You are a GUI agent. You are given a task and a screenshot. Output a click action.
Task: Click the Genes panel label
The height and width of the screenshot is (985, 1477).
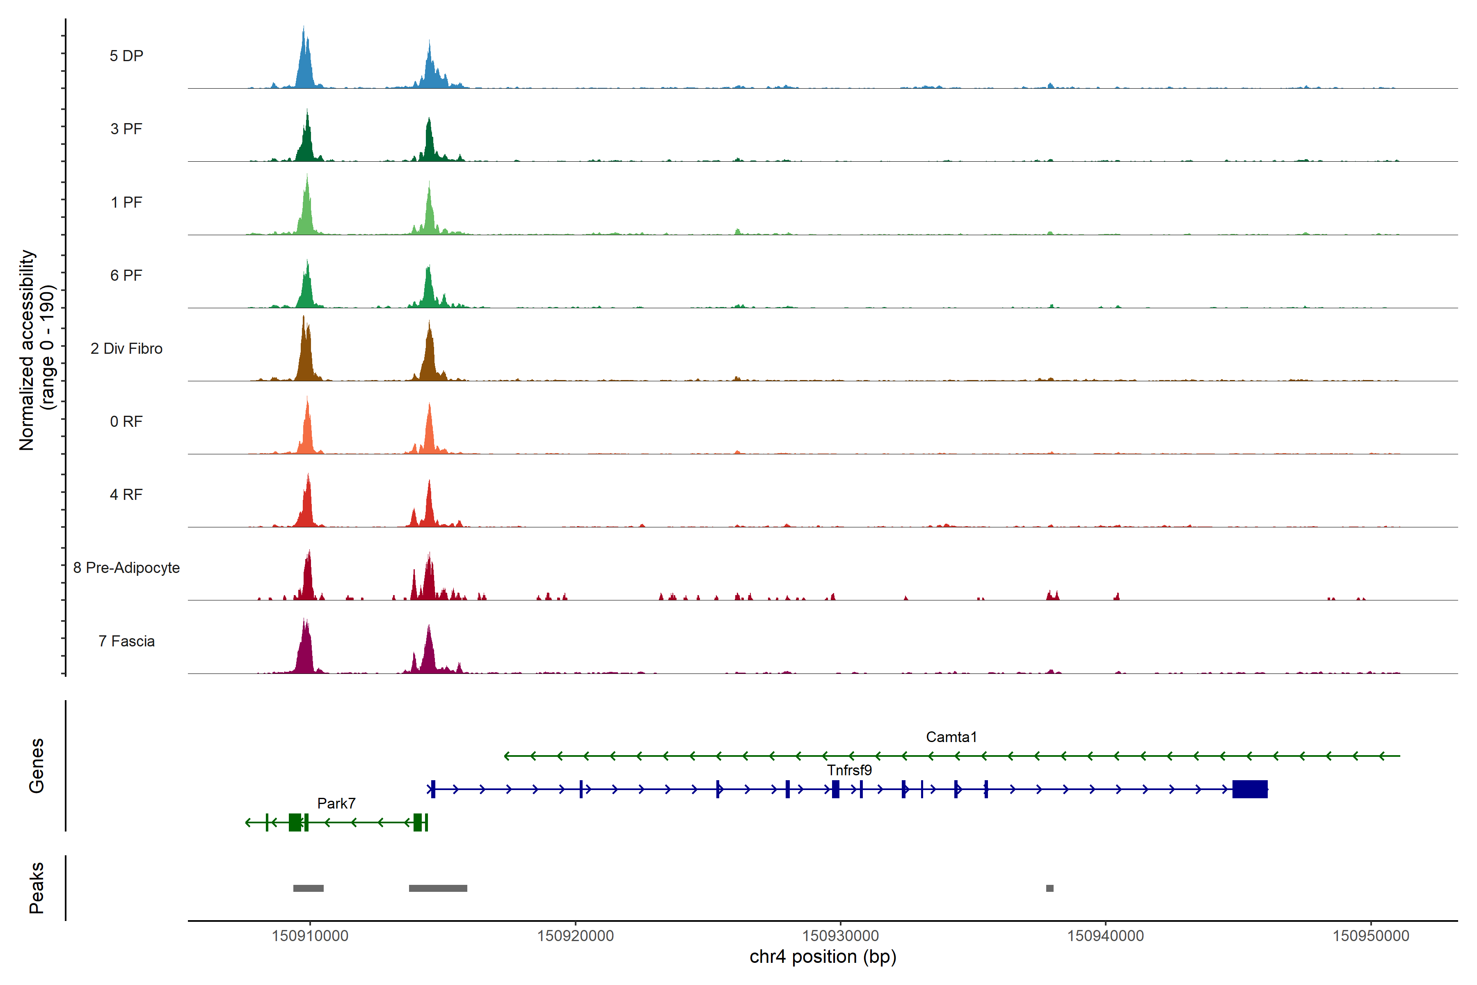pos(37,766)
